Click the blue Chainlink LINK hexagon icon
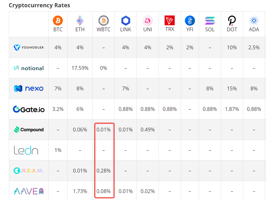Screen dimensions: 266x200 [126, 21]
